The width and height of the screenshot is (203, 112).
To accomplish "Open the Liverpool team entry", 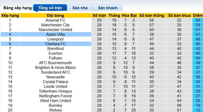I will tap(55, 39).
